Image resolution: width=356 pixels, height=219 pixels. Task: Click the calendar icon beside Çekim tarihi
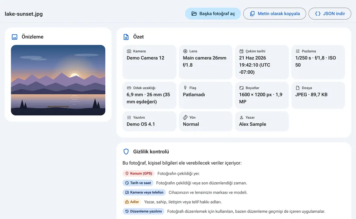pos(241,51)
